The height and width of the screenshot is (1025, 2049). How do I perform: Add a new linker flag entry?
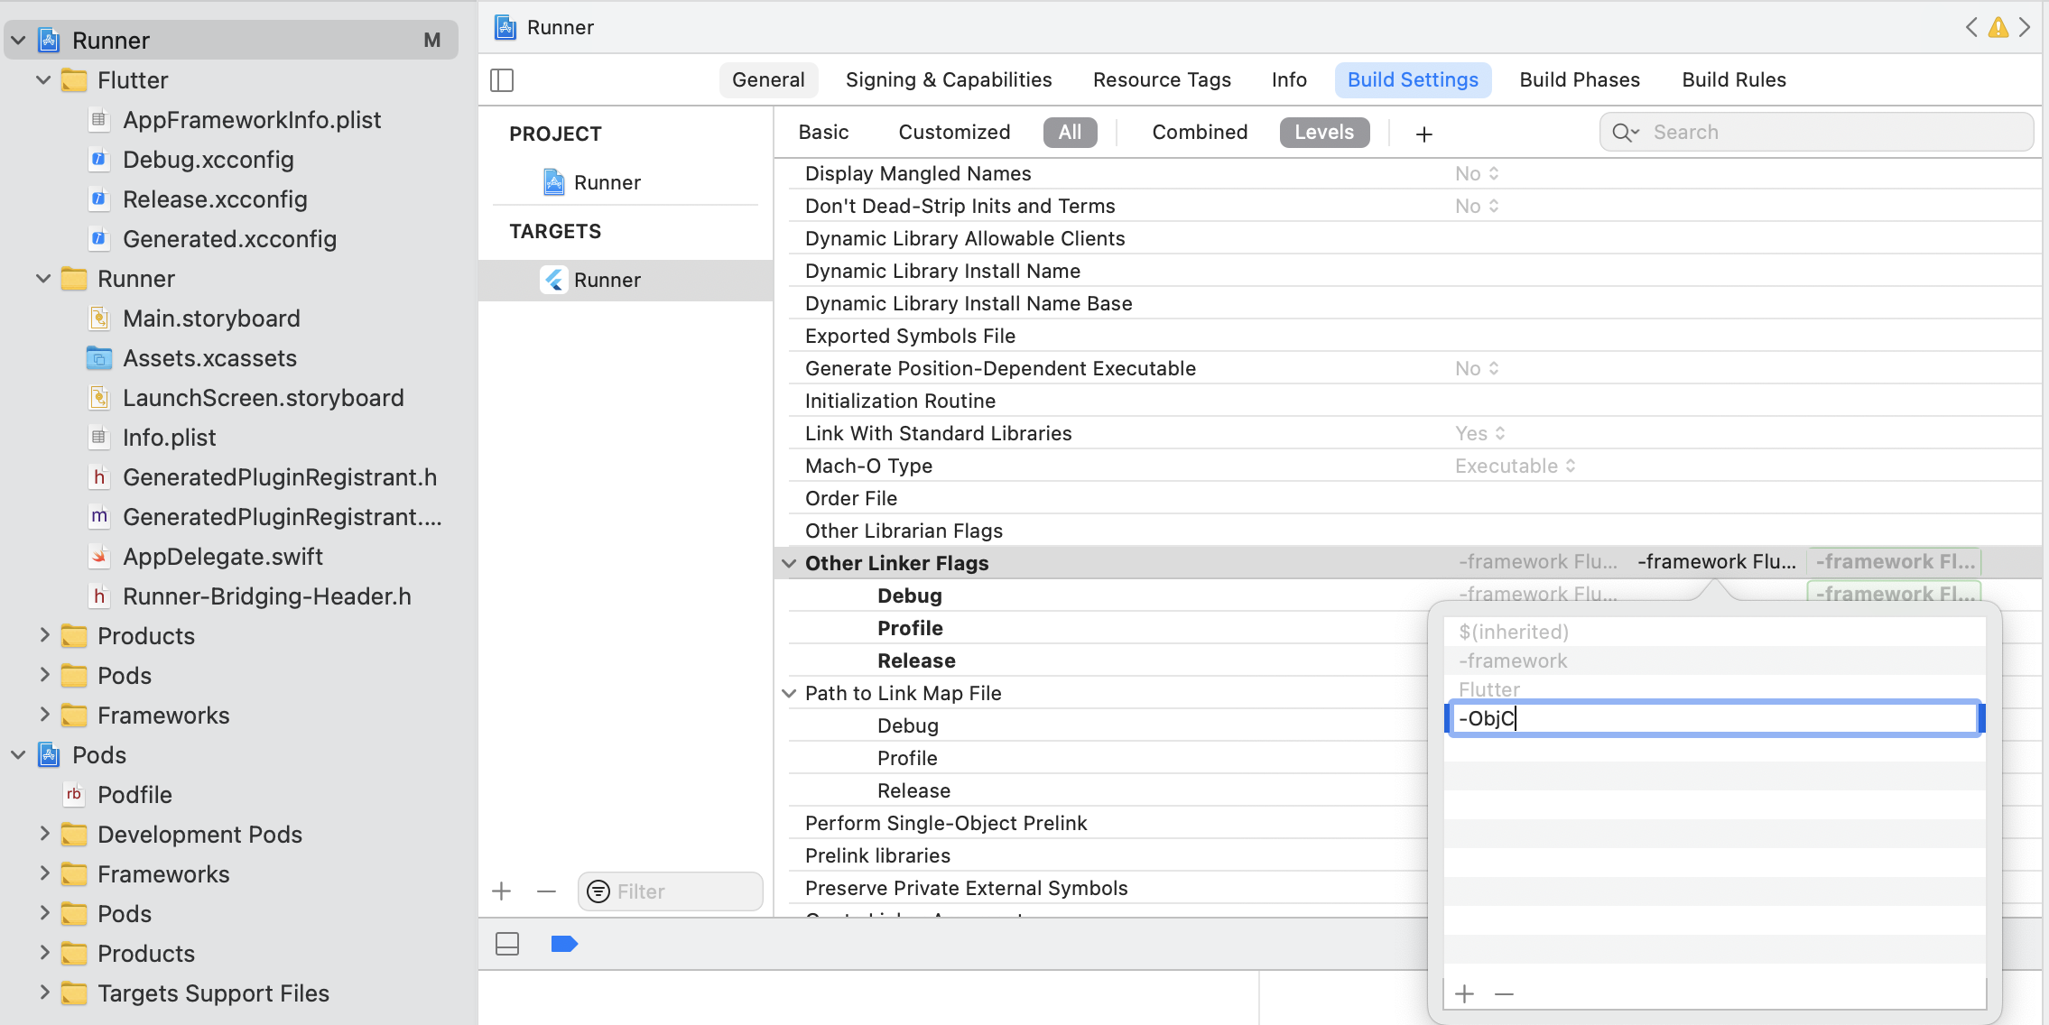[x=1464, y=993]
